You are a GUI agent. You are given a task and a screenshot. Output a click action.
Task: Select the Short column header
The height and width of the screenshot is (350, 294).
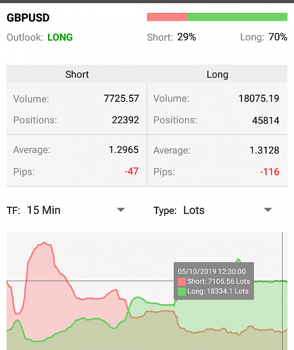click(x=77, y=74)
